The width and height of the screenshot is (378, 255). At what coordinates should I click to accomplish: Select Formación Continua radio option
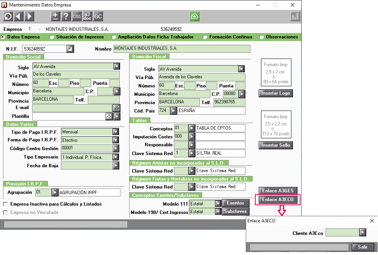coord(205,37)
